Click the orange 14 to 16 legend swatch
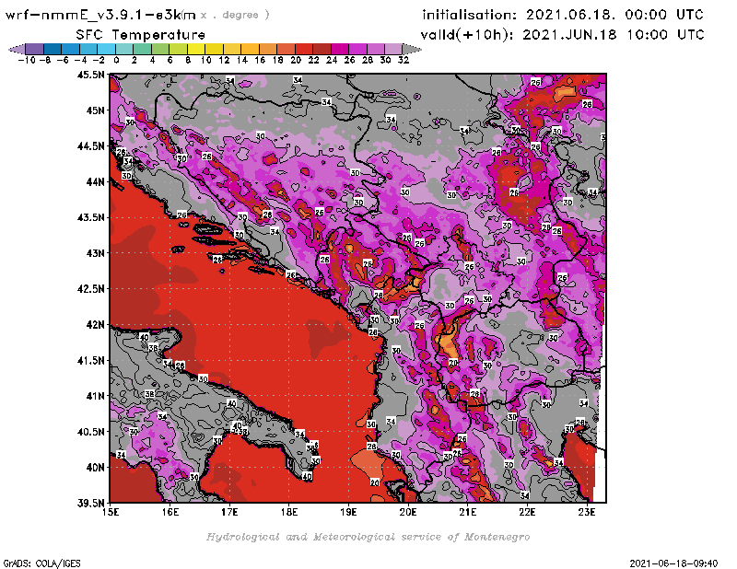 (x=250, y=49)
